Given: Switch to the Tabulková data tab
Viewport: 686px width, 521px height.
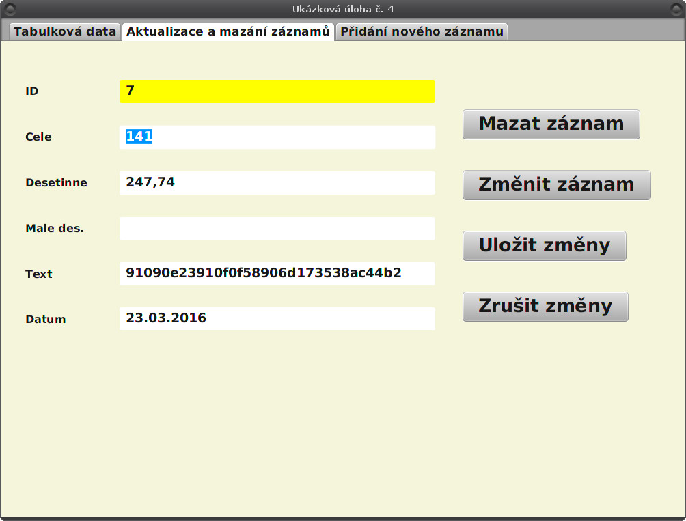Looking at the screenshot, I should [64, 31].
